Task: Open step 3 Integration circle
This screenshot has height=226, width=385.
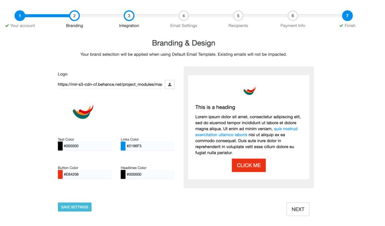Action: [129, 16]
